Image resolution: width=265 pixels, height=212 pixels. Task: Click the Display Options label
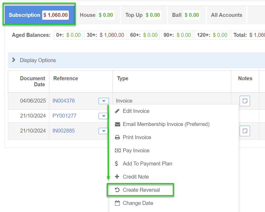tap(38, 60)
